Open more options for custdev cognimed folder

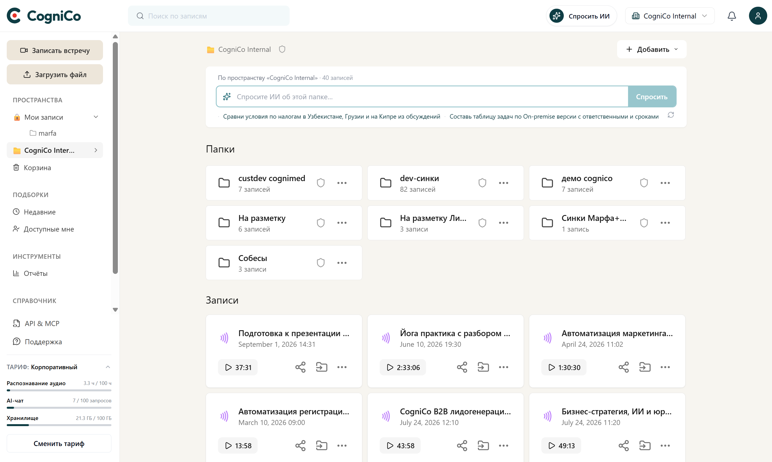(x=342, y=183)
